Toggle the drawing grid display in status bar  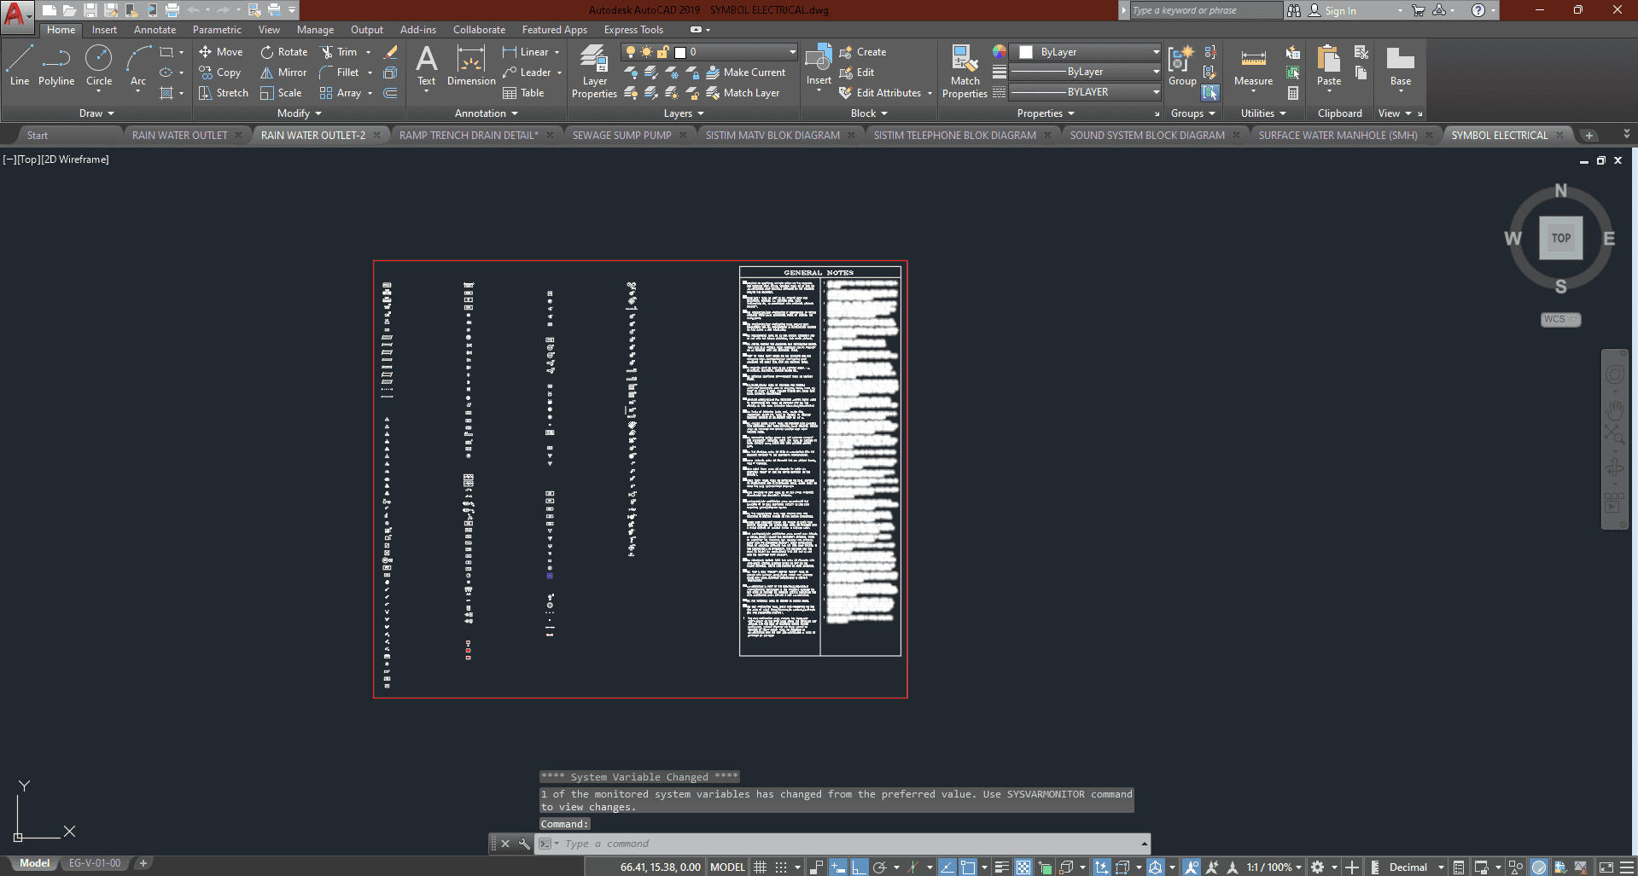[x=760, y=867]
